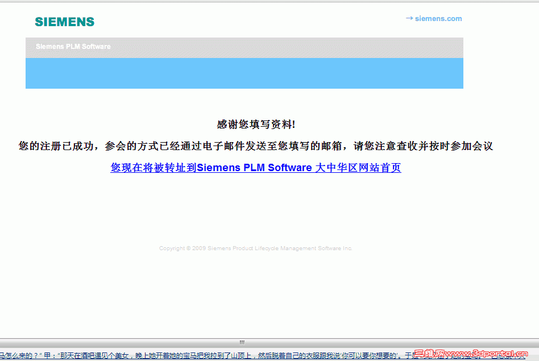Click the right arrow of the bottom scrollbar
Viewport: 539px width, 361px height.
pyautogui.click(x=534, y=342)
